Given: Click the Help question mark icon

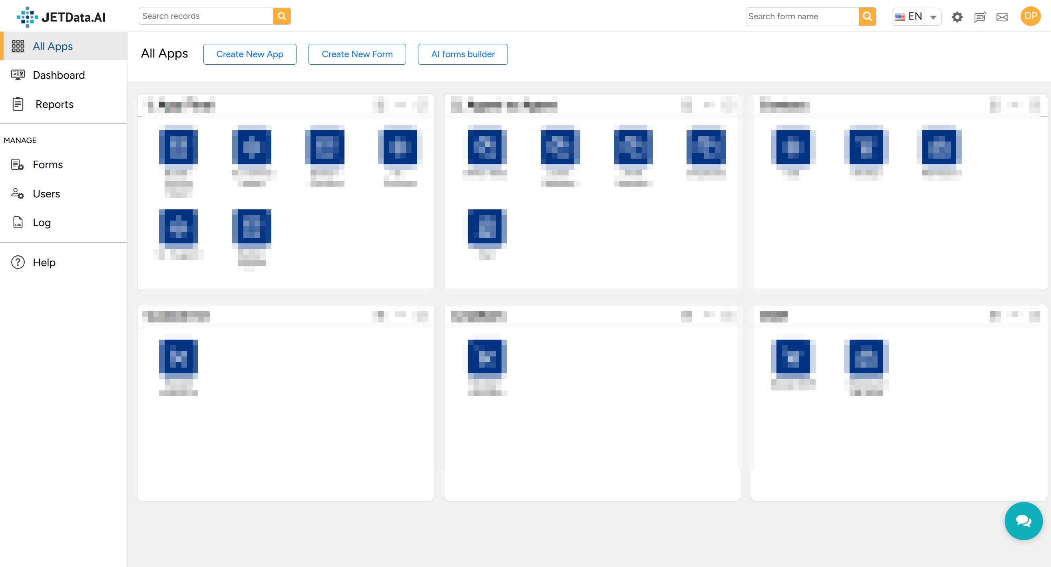Looking at the screenshot, I should pos(18,262).
